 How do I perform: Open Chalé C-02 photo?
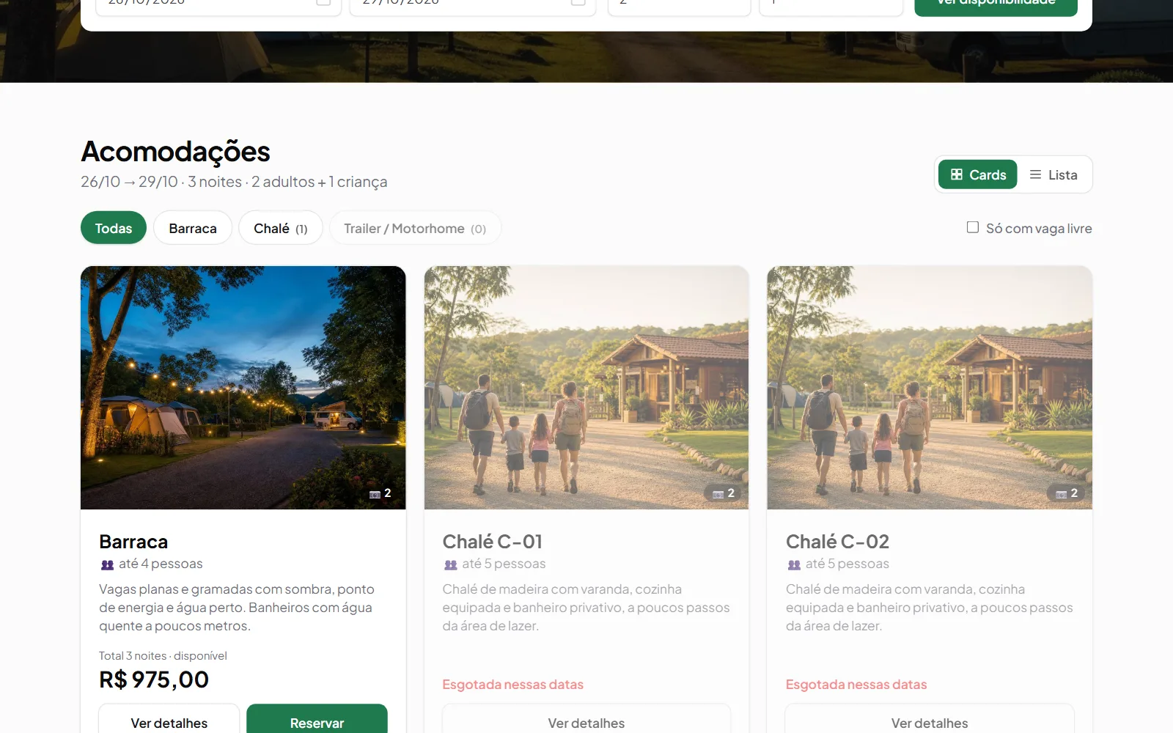(x=930, y=387)
